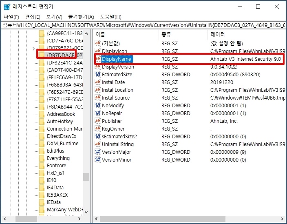Select the {CA99EC41-1B3 folder icon

click(42, 33)
